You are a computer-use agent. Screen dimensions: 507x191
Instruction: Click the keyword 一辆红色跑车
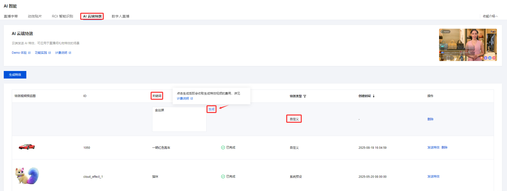[161, 148]
